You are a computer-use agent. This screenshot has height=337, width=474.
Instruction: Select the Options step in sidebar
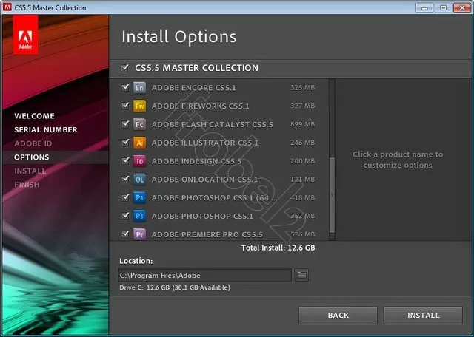pos(31,157)
